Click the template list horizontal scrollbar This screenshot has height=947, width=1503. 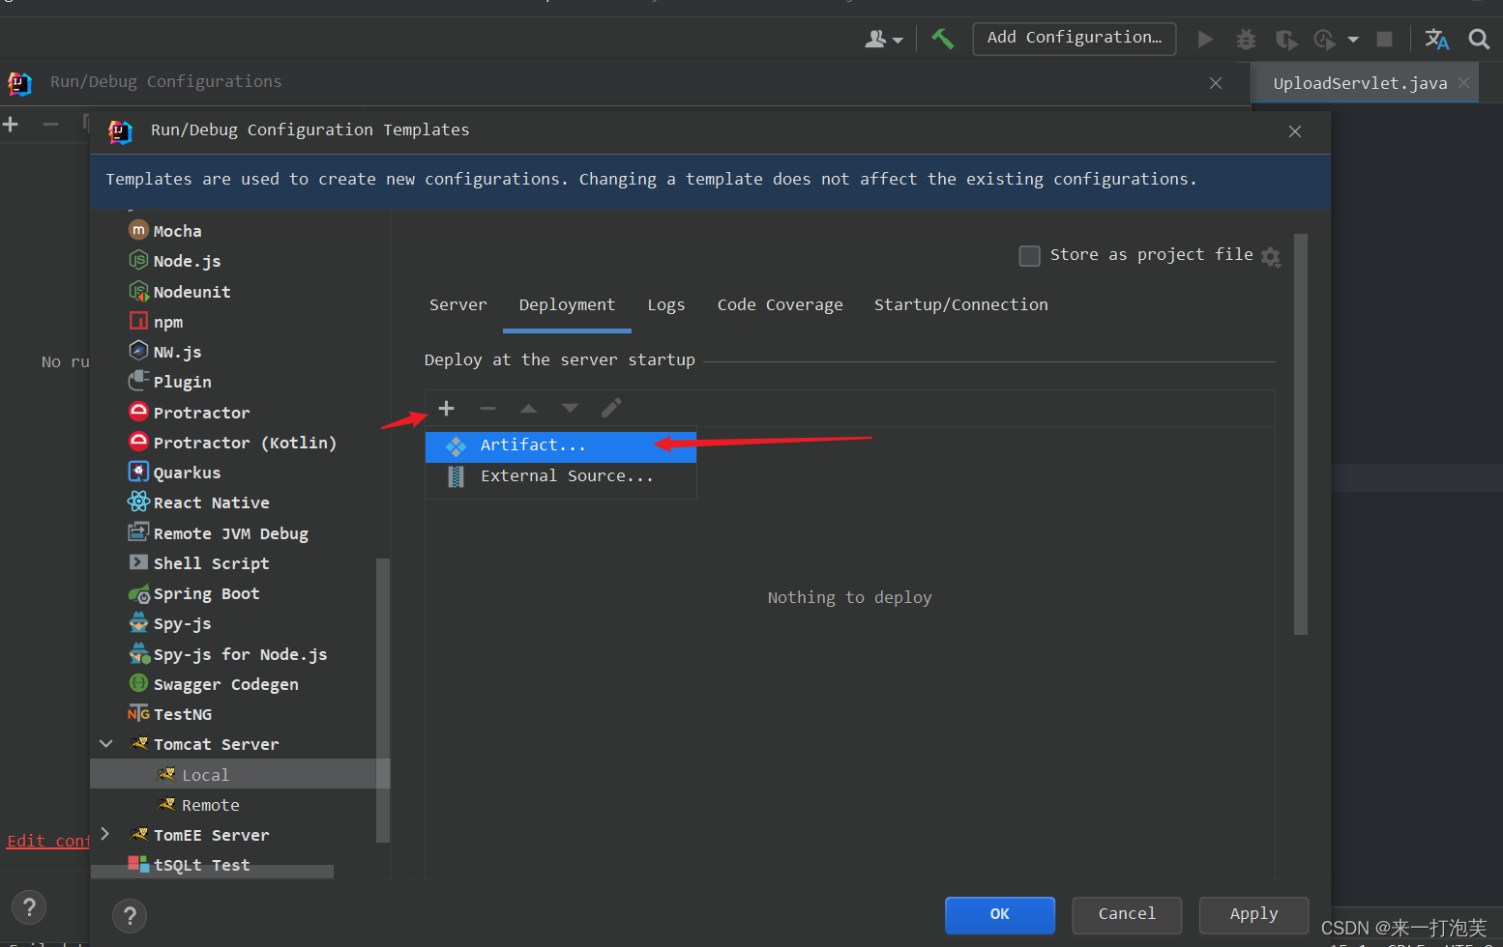pos(213,872)
